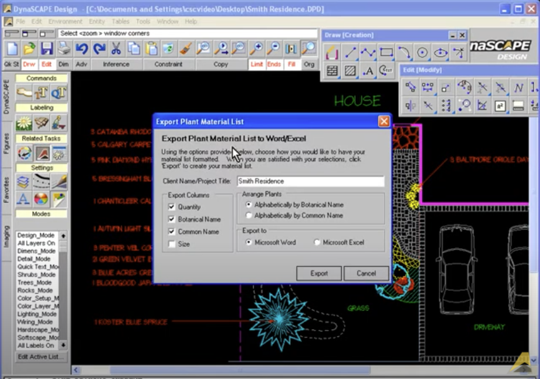Click the Zoom Out magnifier icon
This screenshot has width=540, height=379.
click(x=273, y=48)
